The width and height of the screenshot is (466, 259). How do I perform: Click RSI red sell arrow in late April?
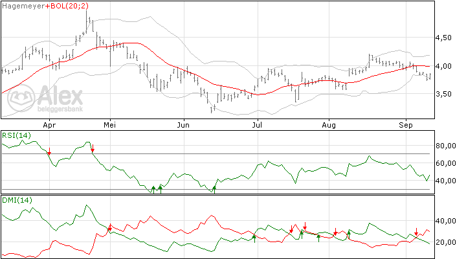pos(93,148)
